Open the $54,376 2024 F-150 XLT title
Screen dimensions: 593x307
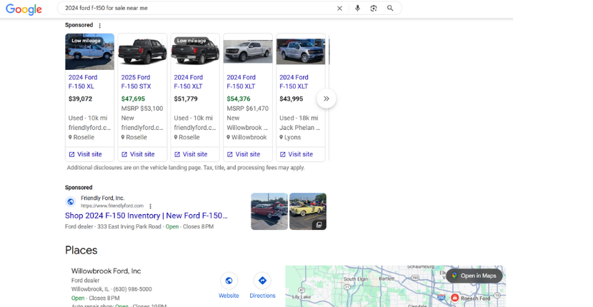[x=241, y=81]
